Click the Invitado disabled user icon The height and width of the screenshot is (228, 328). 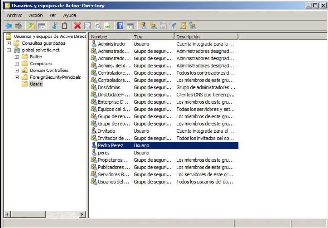point(94,131)
